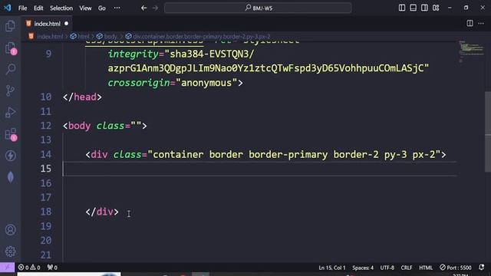Image resolution: width=491 pixels, height=276 pixels.
Task: Change encoding via UTF-8
Action: pos(387,268)
